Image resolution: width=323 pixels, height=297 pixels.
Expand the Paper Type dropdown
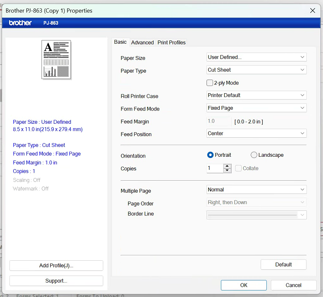256,70
